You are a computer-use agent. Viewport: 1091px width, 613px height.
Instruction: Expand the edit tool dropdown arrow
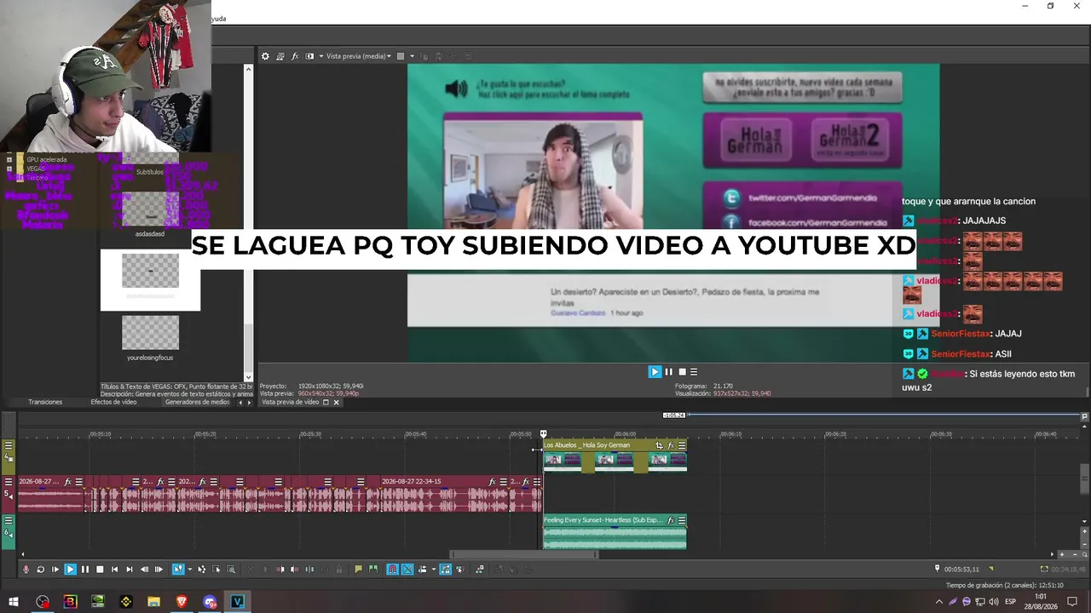click(188, 570)
